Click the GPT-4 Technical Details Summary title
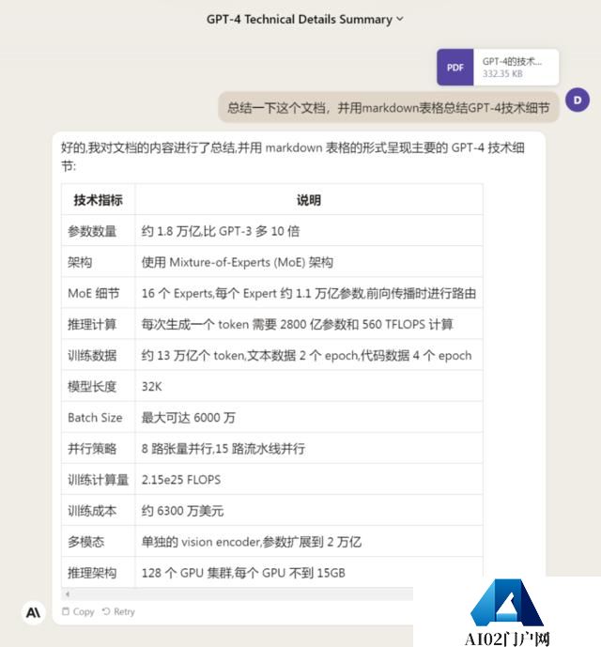 coord(300,20)
